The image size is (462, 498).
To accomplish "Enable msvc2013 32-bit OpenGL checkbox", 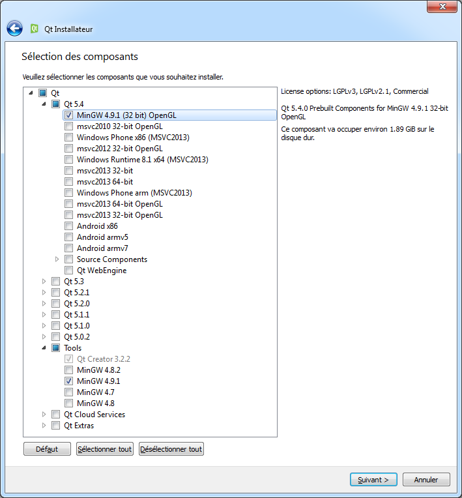I will (68, 215).
